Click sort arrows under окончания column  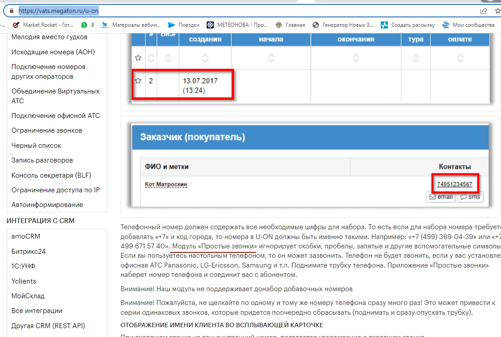pyautogui.click(x=355, y=58)
